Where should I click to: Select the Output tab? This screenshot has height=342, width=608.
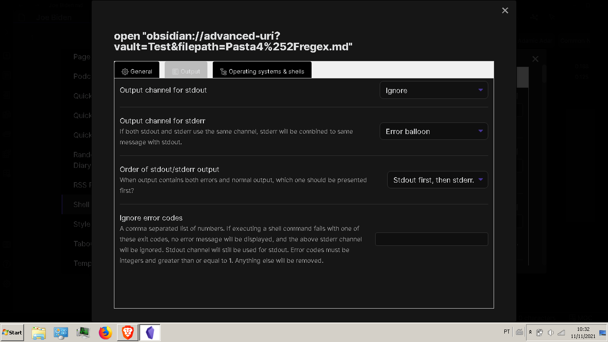[186, 70]
